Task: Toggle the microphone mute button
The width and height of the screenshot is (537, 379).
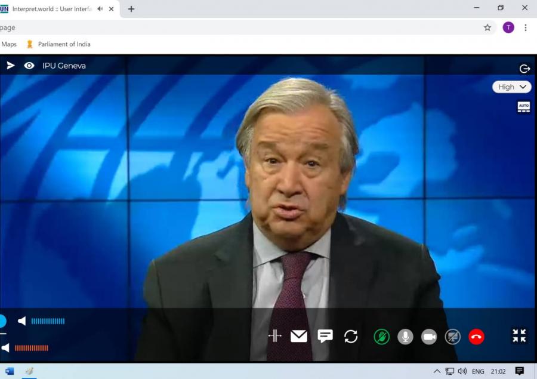Action: tap(405, 337)
